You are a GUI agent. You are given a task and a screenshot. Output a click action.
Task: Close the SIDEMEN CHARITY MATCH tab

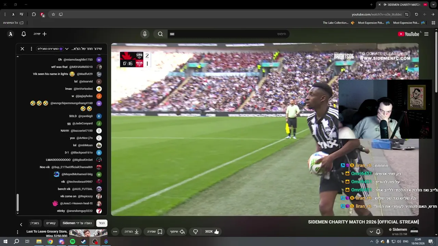pos(379,4)
